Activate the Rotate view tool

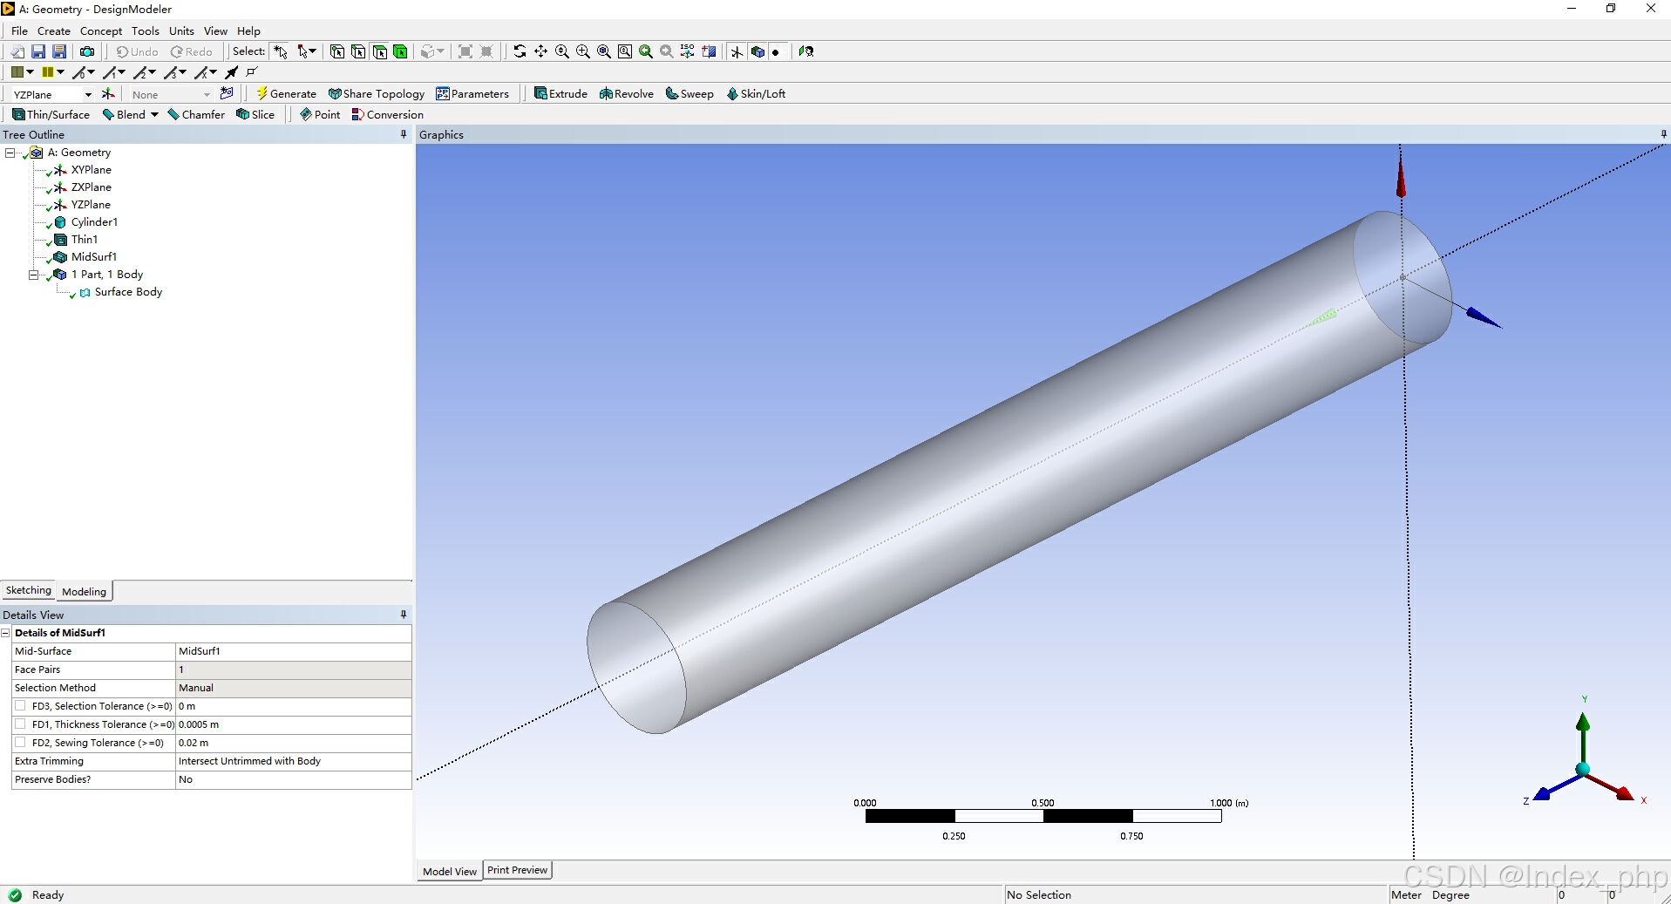coord(520,51)
